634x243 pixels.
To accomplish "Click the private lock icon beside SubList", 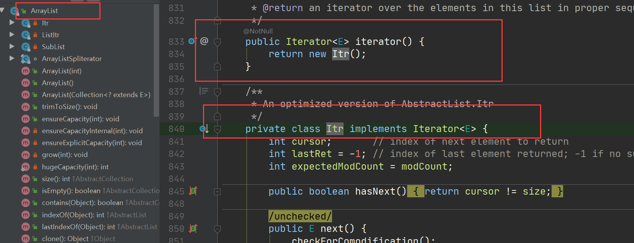I will coord(35,47).
